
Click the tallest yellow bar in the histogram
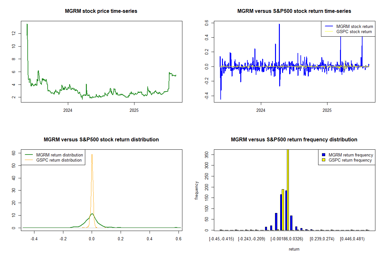pyautogui.click(x=288, y=190)
